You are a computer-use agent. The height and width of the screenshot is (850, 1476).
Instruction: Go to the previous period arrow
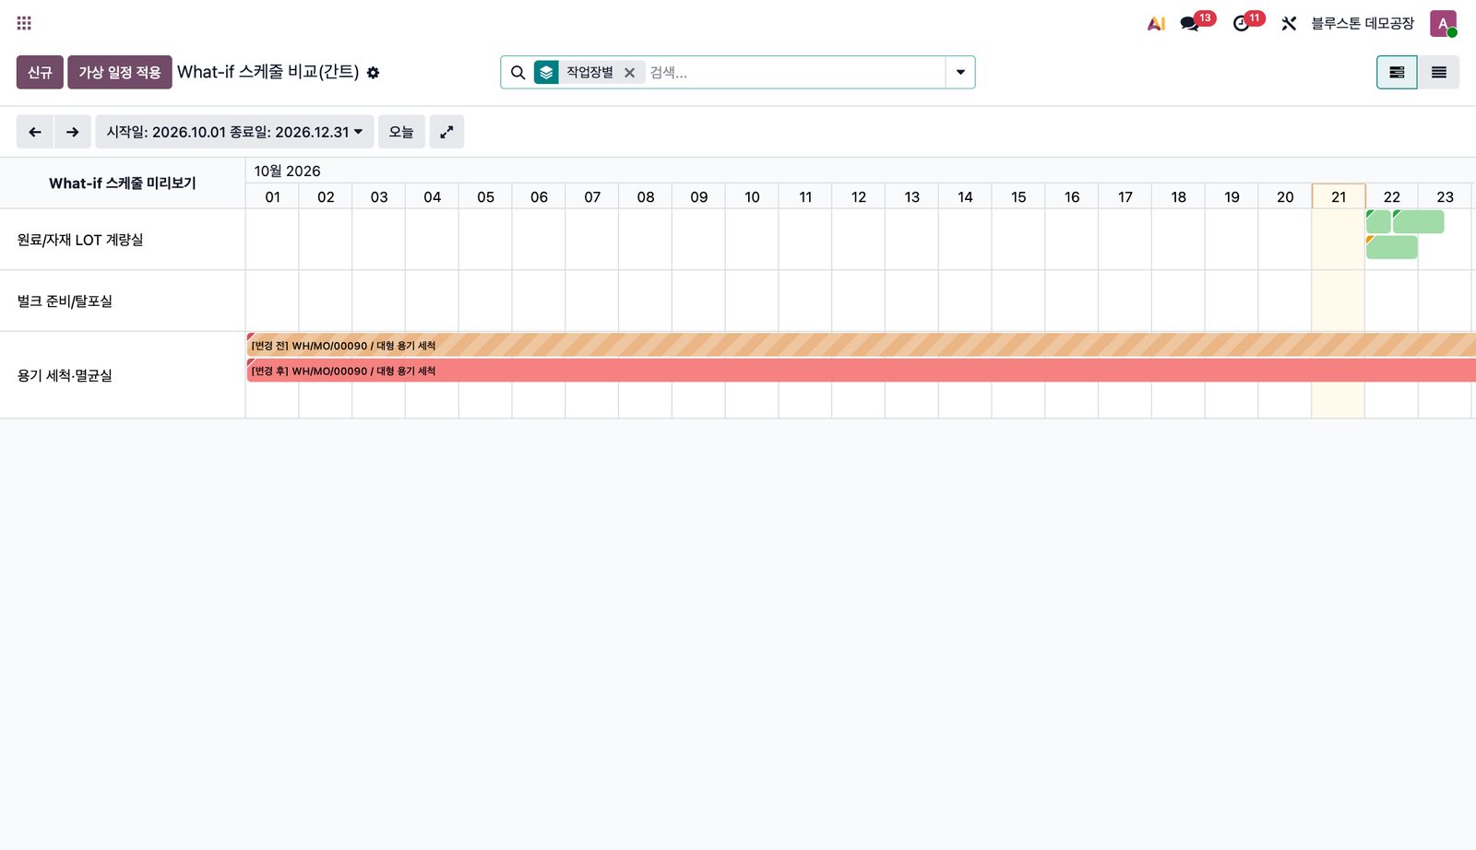coord(35,132)
